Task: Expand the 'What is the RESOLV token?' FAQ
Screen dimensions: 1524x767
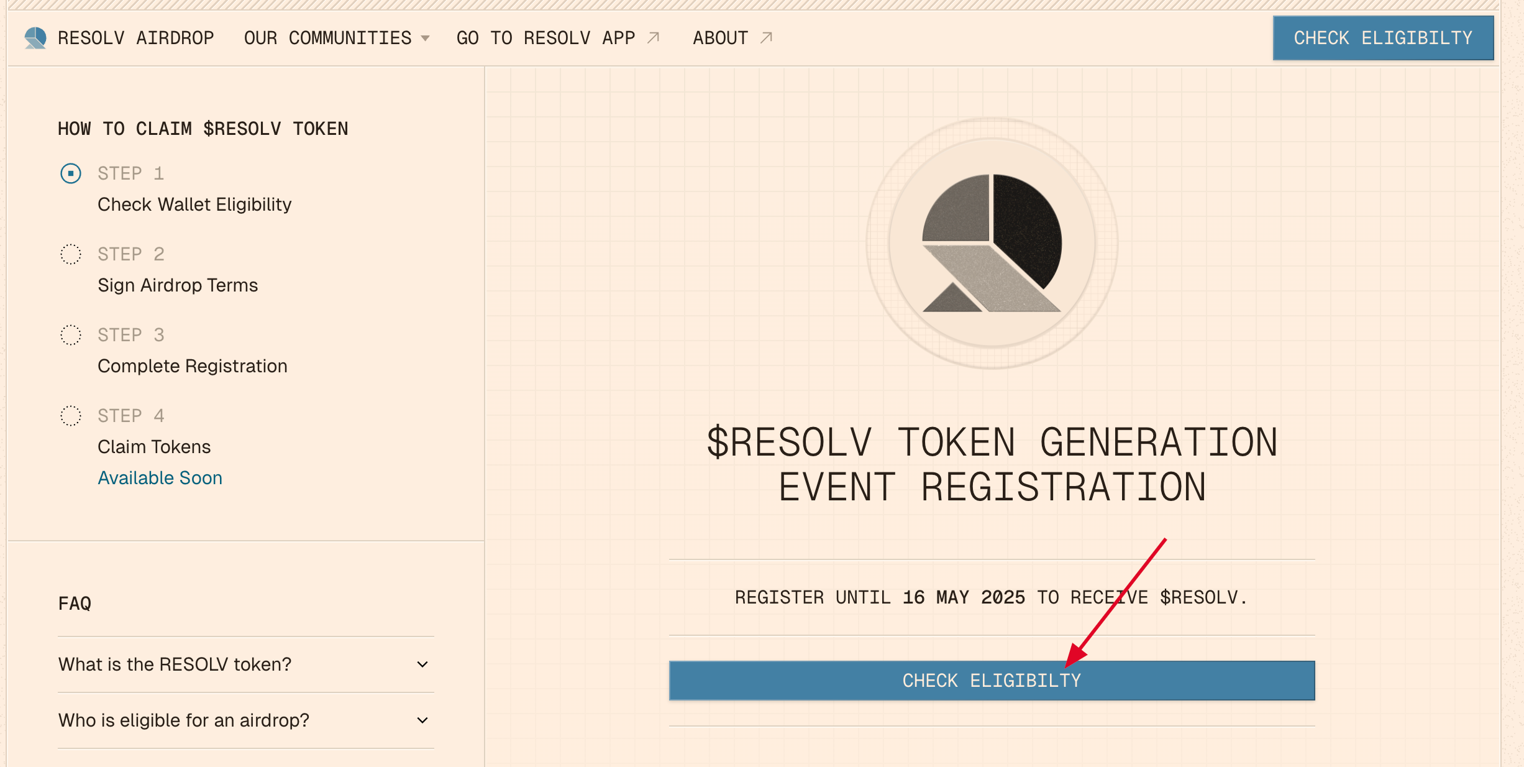Action: pos(245,664)
